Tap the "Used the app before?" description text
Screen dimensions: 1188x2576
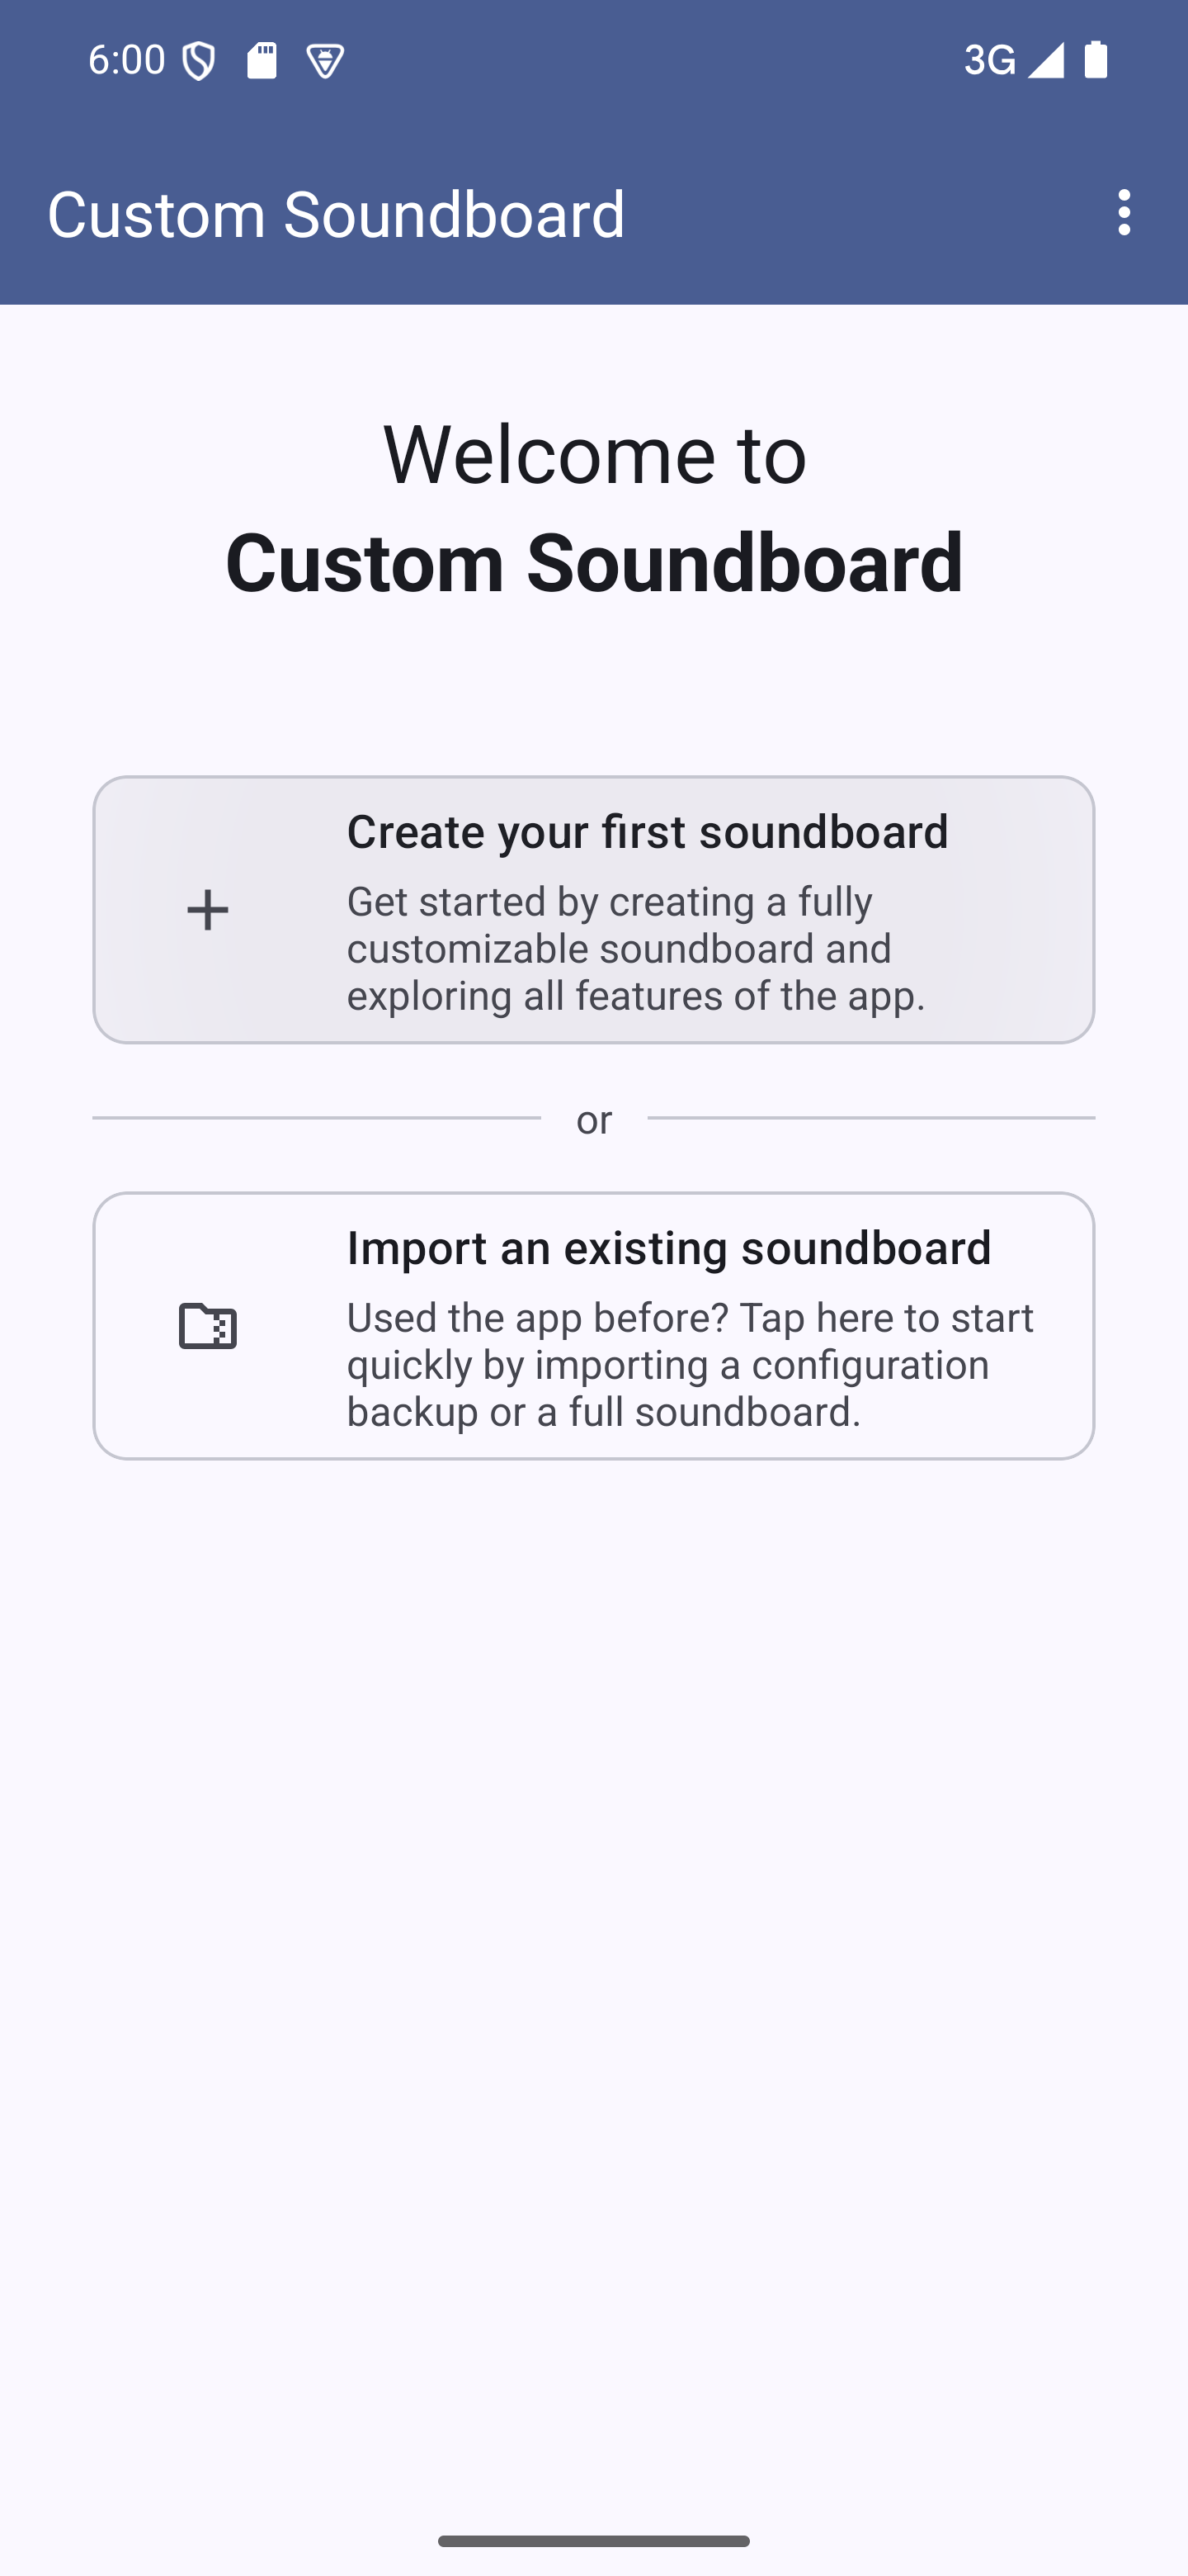690,1364
